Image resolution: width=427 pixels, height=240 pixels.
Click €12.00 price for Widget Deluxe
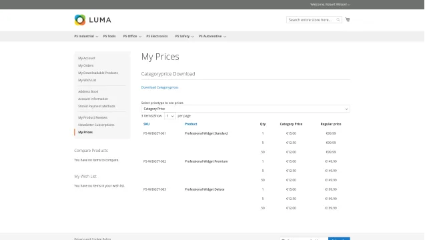coord(291,208)
